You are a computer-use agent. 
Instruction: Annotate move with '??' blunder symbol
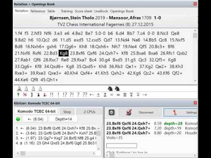point(85,94)
